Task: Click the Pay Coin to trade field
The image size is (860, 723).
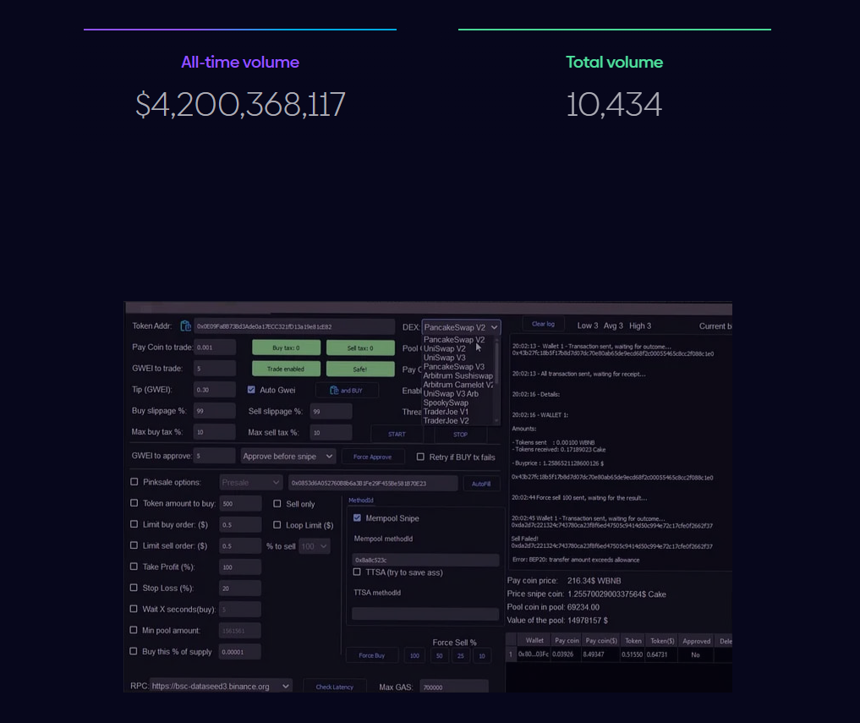Action: coord(215,348)
